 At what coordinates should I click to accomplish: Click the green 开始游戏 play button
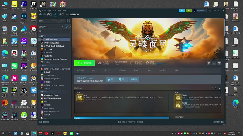pos(84,63)
